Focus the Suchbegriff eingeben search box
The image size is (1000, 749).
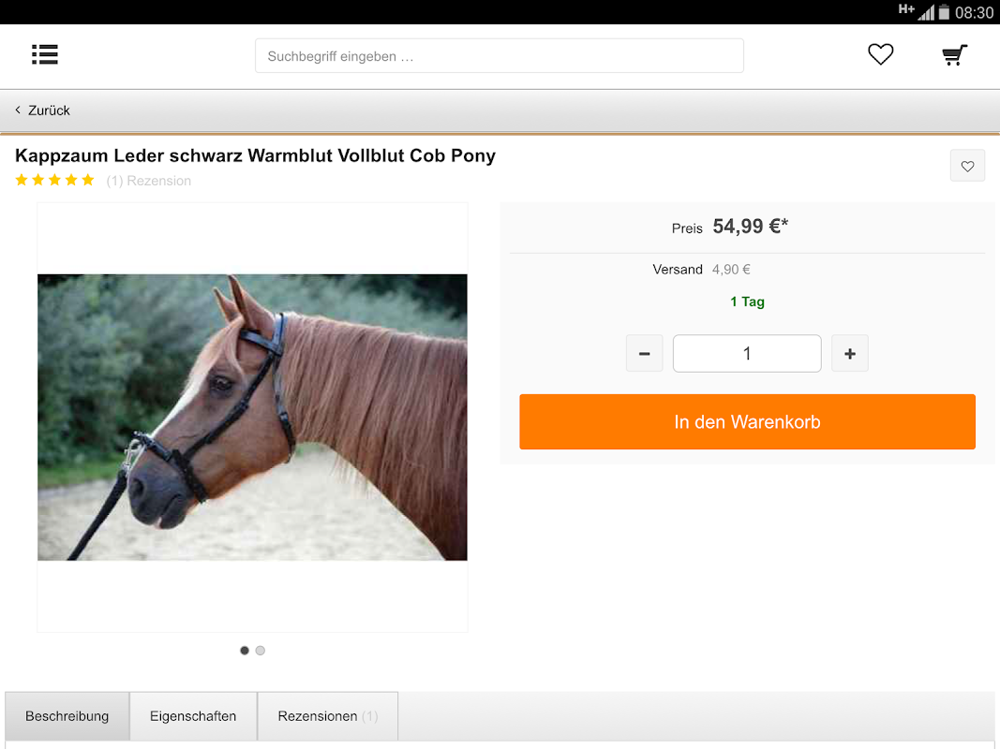point(499,56)
